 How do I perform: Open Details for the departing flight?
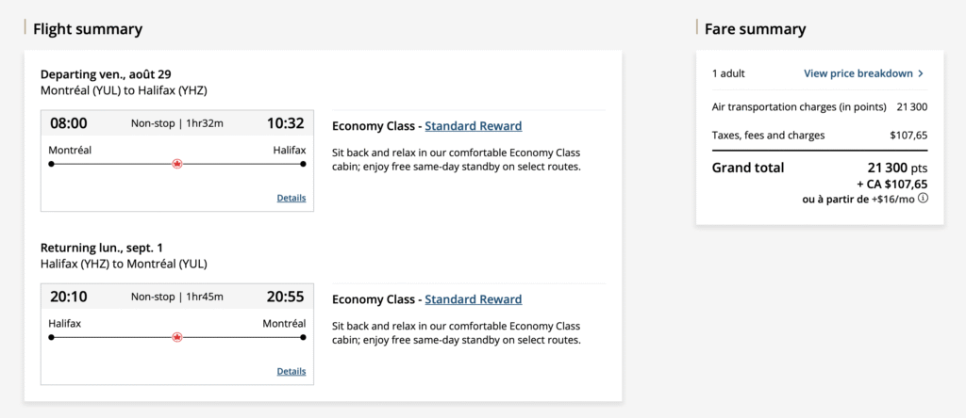[x=291, y=198]
